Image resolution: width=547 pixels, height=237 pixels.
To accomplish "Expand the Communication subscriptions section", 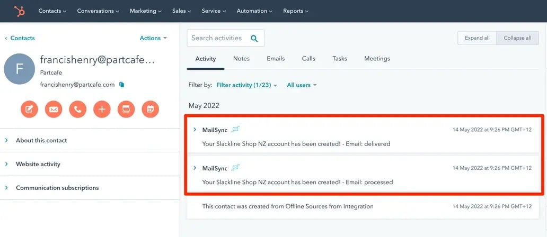I will (x=57, y=188).
